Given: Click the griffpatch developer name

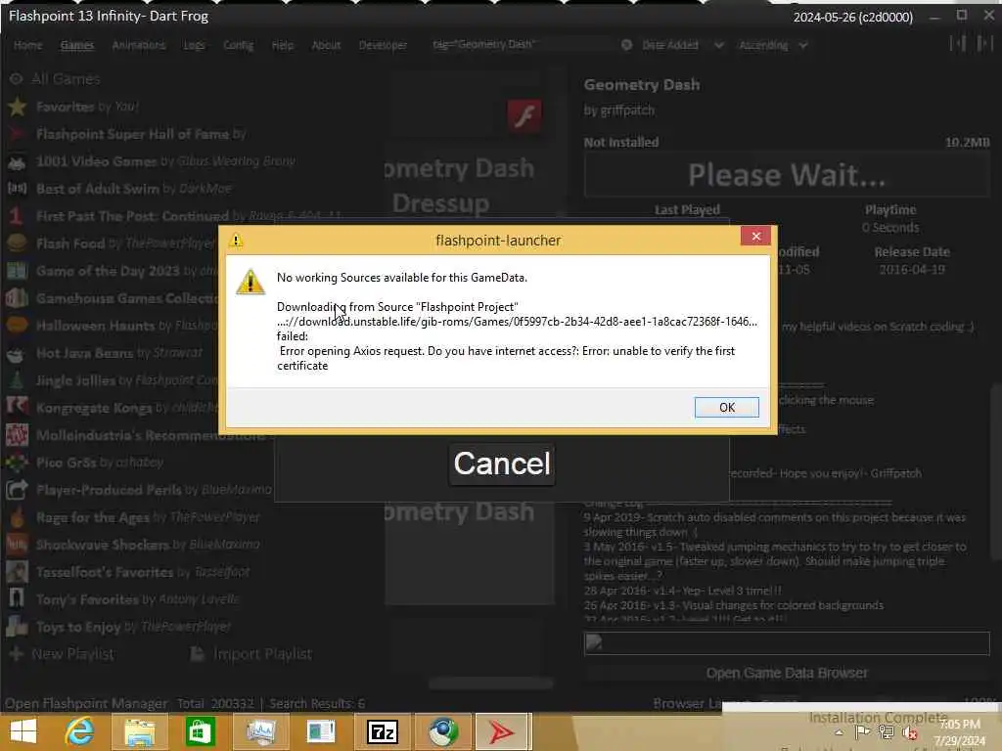Looking at the screenshot, I should pyautogui.click(x=627, y=110).
